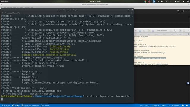Open the Terminal menu in VS Code
This screenshot has height=107, width=190.
click(27, 7)
